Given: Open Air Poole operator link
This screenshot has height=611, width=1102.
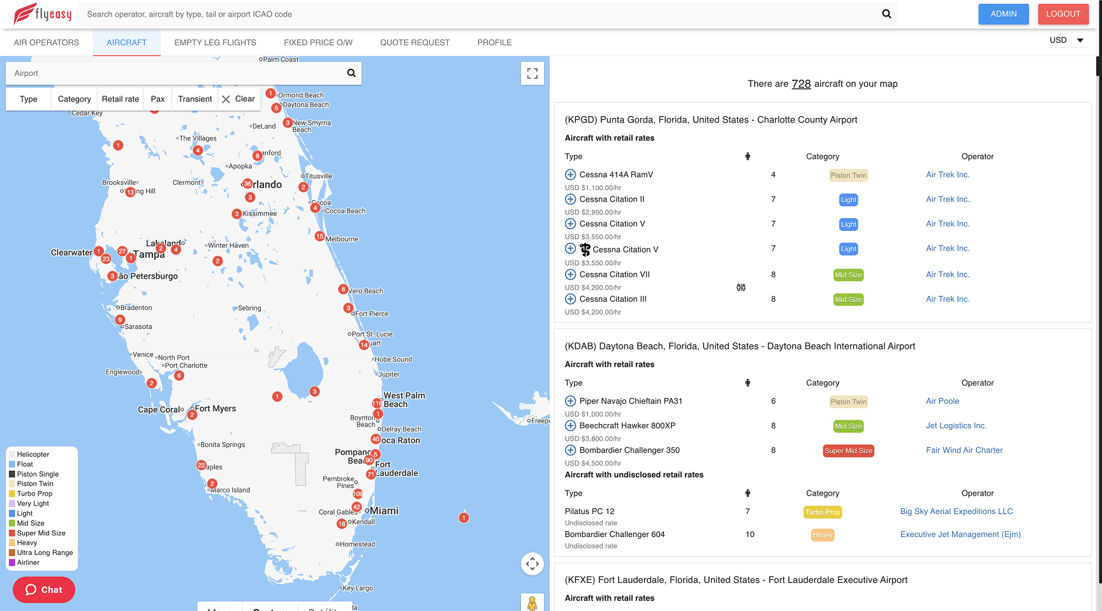Looking at the screenshot, I should 943,401.
